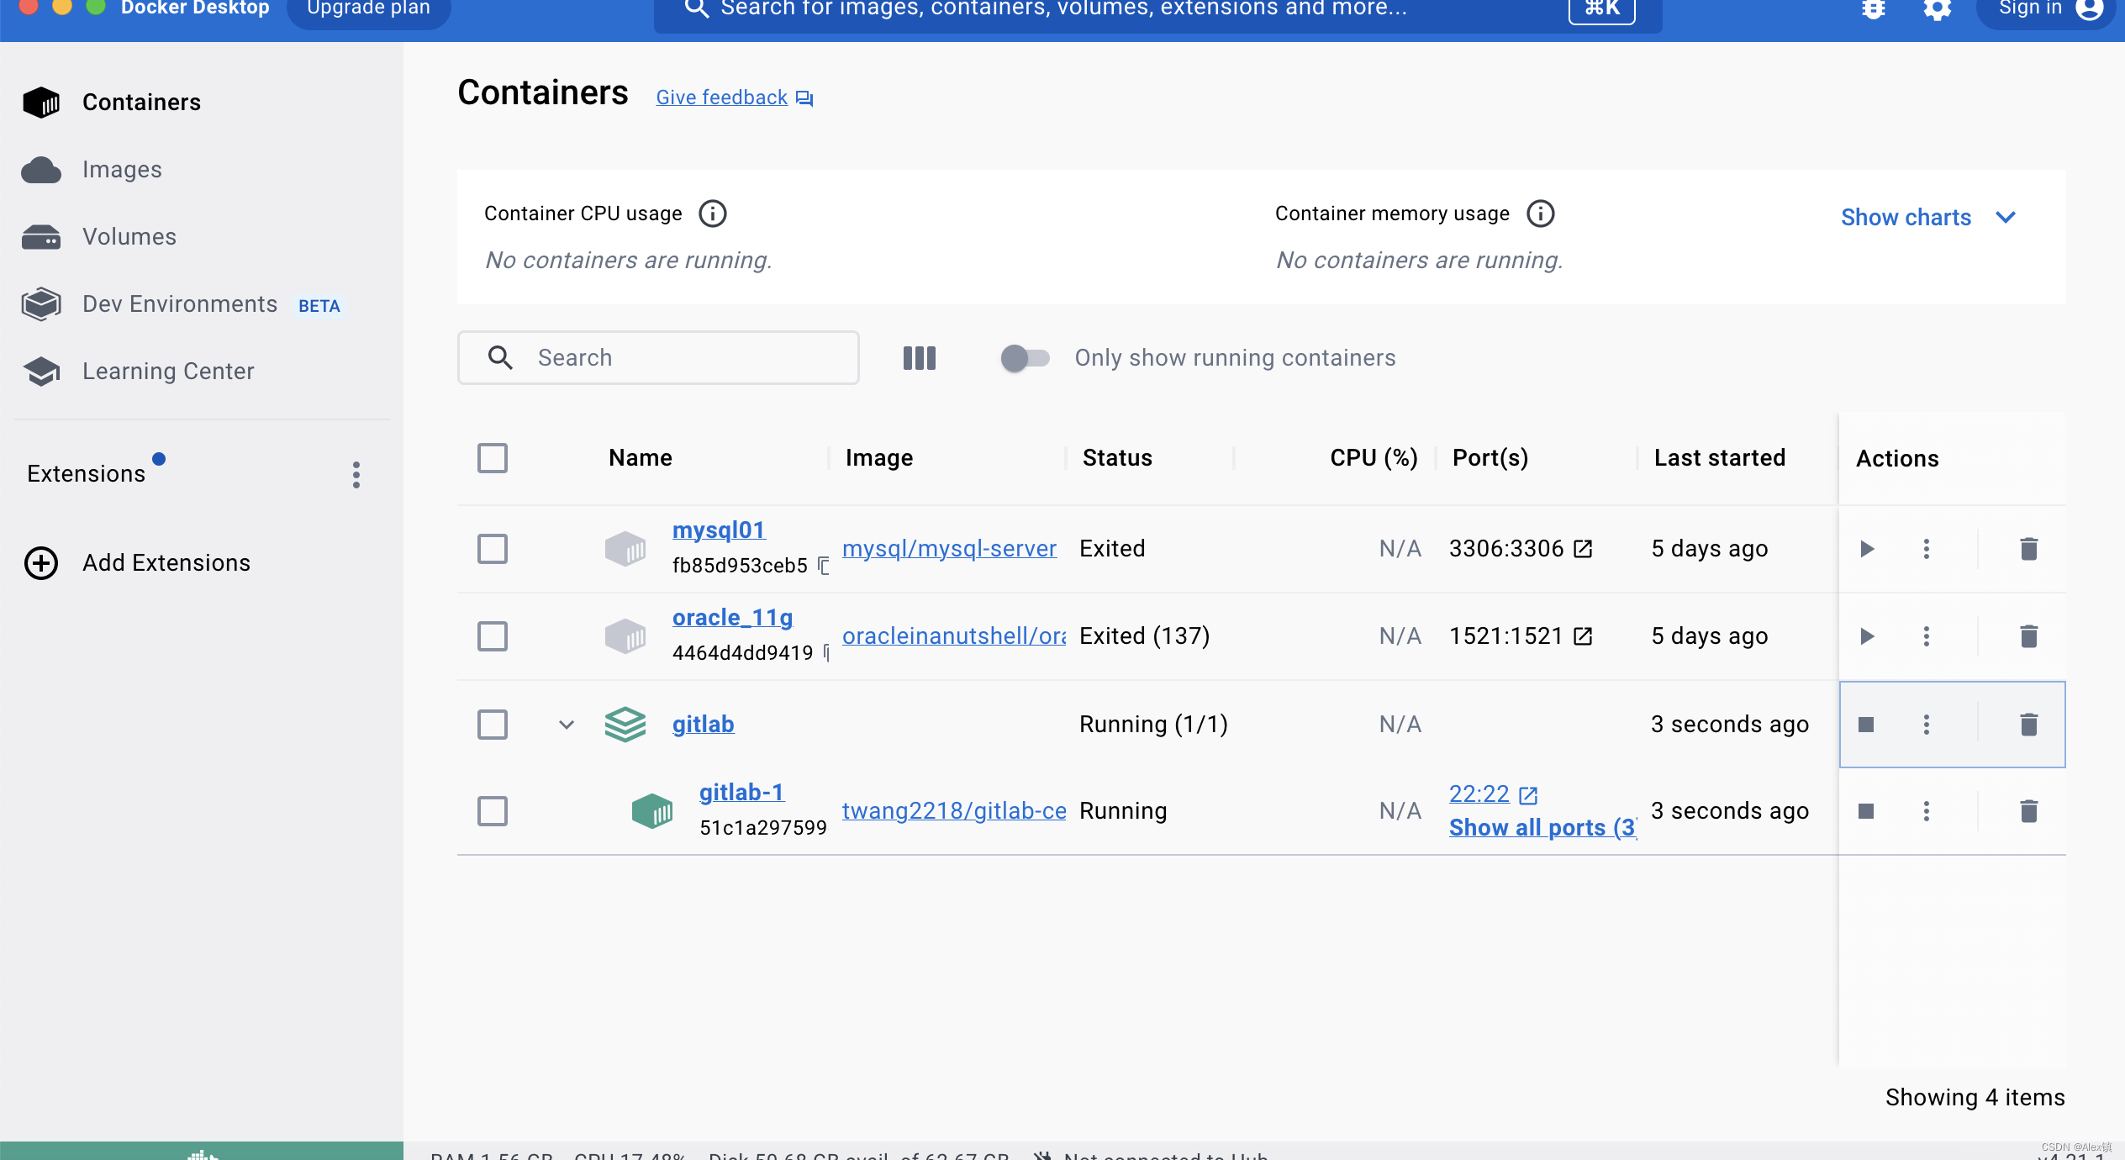The width and height of the screenshot is (2125, 1160).
Task: Open the mysql01 container link
Action: 719,530
